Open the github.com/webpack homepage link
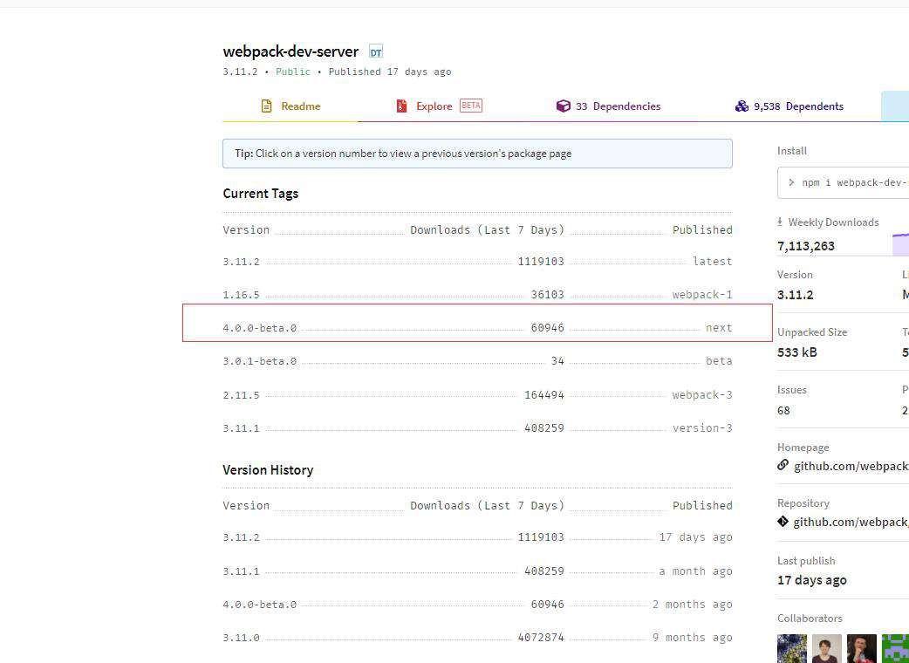 pos(851,466)
